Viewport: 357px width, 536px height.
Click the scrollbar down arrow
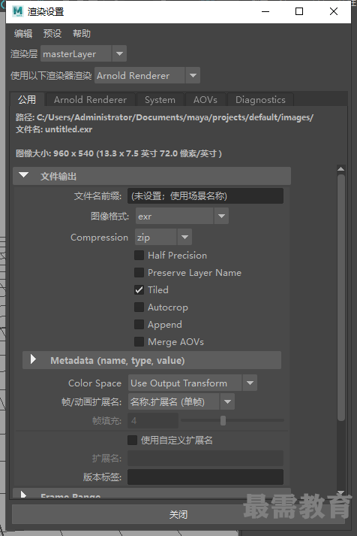click(340, 493)
